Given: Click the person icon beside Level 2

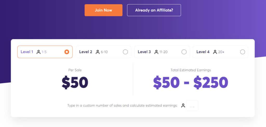Looking at the screenshot, I should pos(98,52).
